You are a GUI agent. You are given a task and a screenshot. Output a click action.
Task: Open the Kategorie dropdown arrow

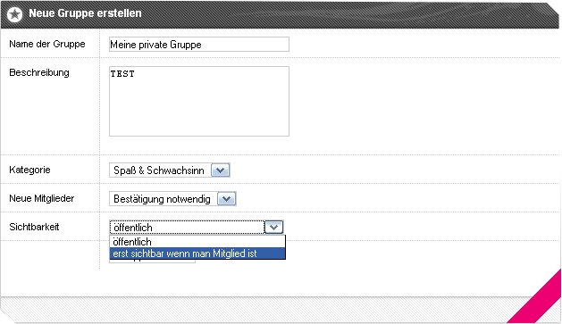(220, 170)
